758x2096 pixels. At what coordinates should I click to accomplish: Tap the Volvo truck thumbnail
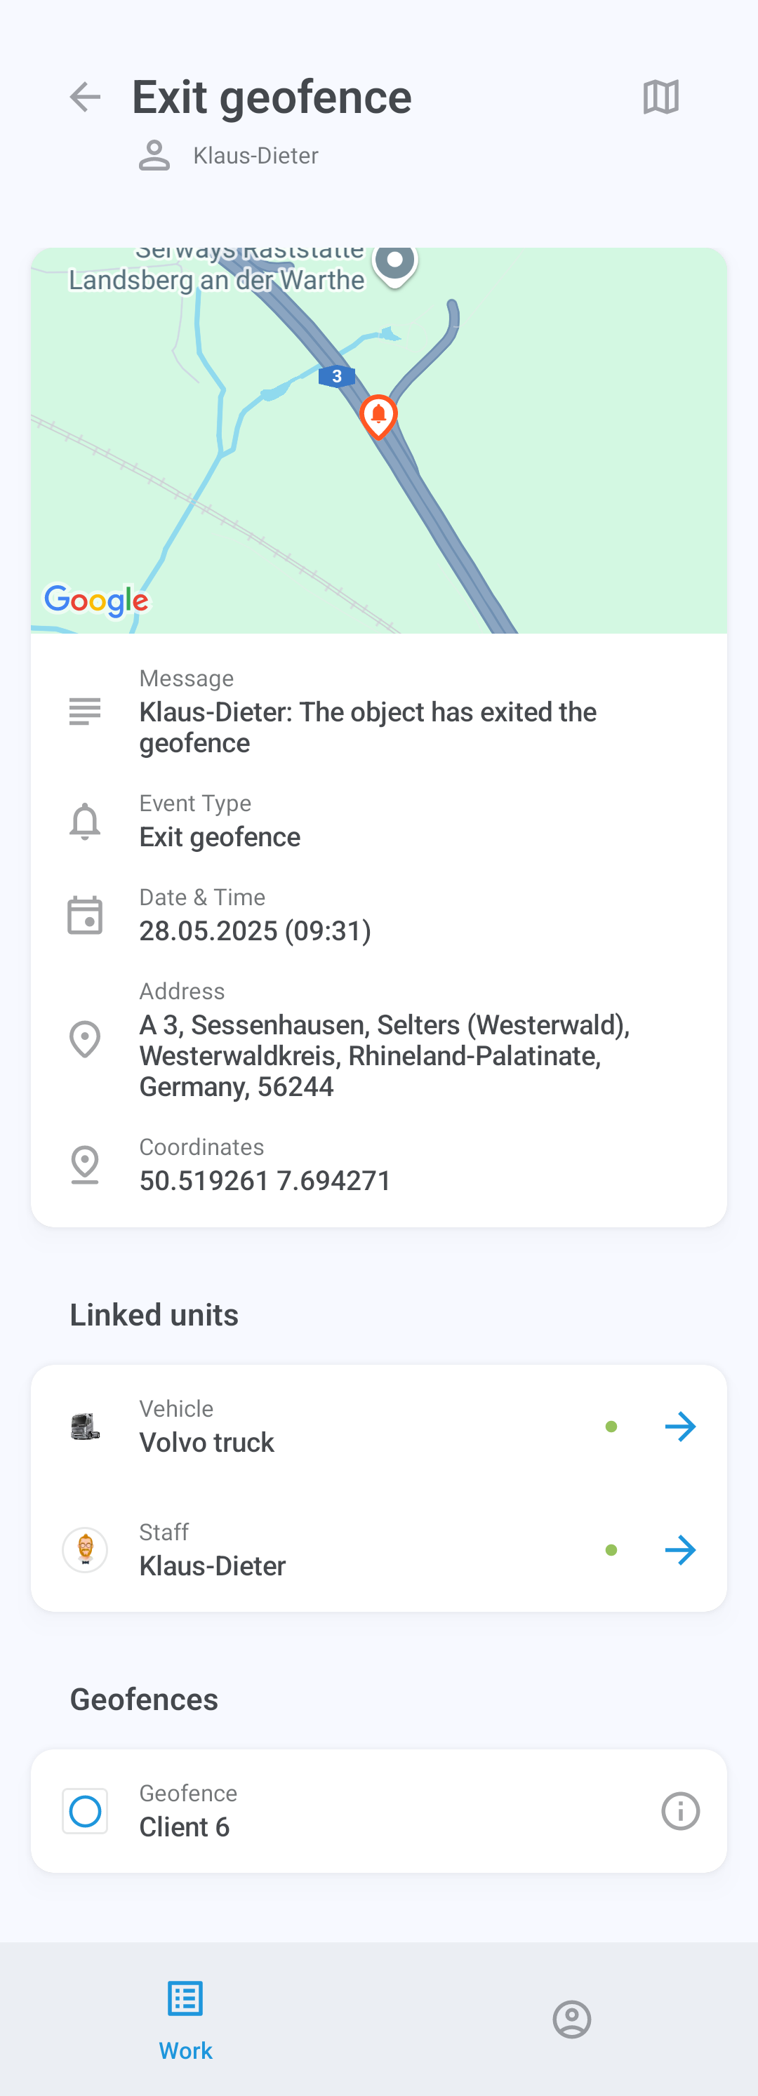(85, 1427)
